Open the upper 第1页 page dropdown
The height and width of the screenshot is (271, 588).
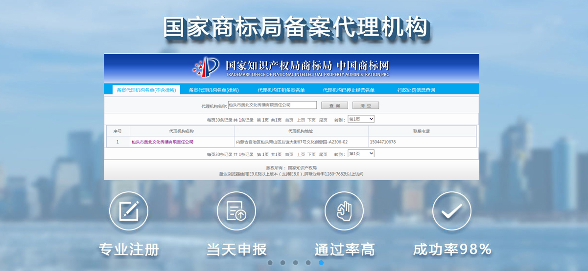click(361, 119)
